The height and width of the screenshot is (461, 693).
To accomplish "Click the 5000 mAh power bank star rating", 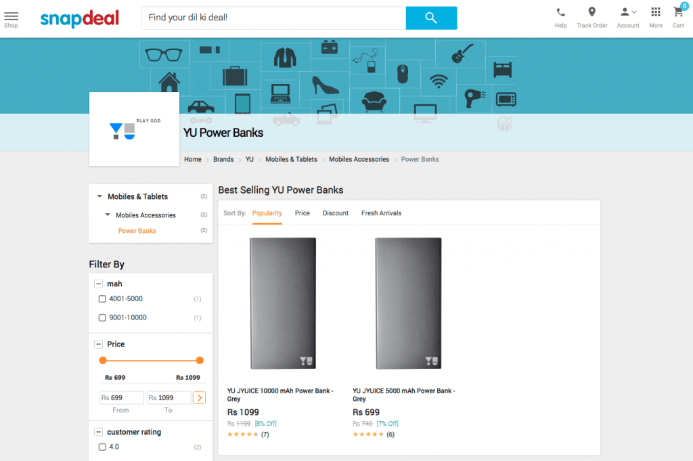I will pyautogui.click(x=368, y=435).
